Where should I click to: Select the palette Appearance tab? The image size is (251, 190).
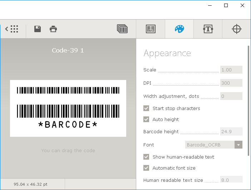(179, 29)
